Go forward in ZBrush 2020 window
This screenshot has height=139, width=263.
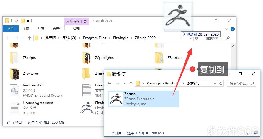pos(16,38)
